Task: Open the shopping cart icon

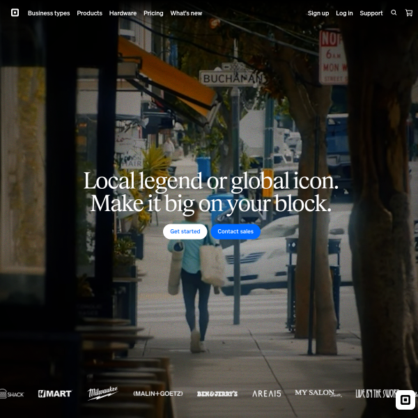Action: (x=409, y=13)
